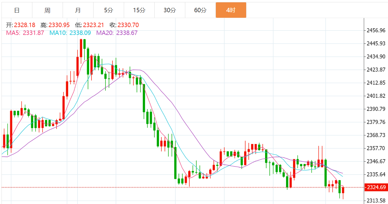Select the highlighted 4时 timeframe tab
Viewport: 388px width, 204px height.
[x=231, y=10]
